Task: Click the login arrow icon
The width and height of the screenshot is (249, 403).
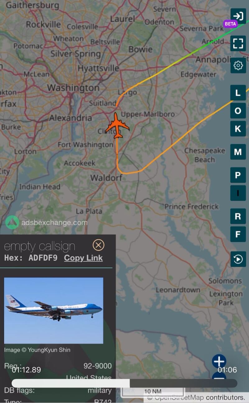Action: [x=238, y=16]
